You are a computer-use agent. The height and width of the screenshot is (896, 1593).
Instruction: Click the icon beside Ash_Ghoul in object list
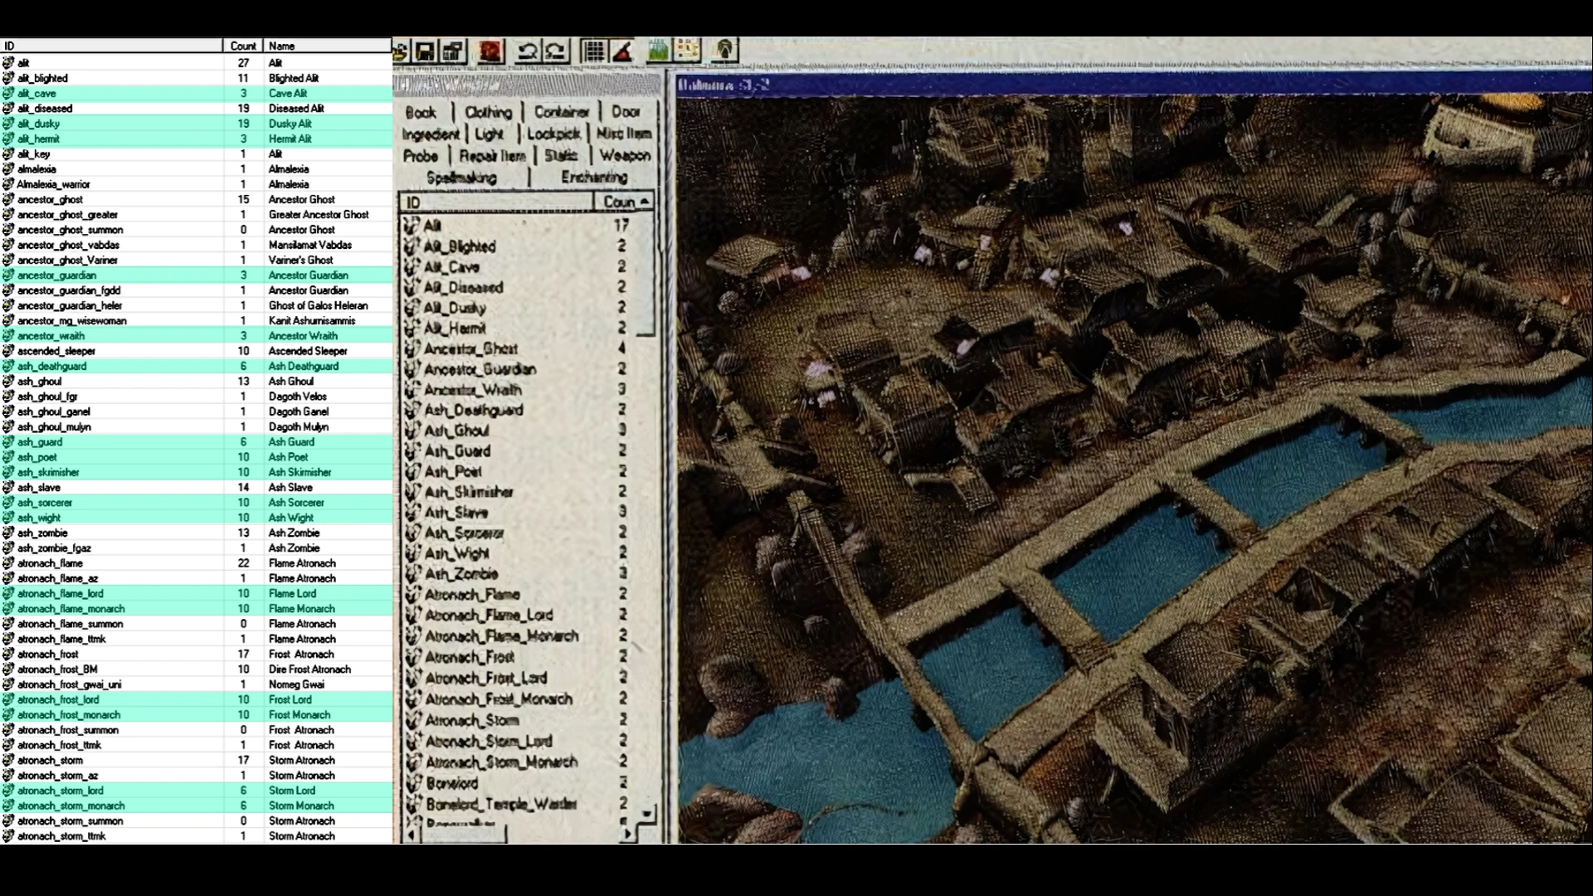coord(412,431)
